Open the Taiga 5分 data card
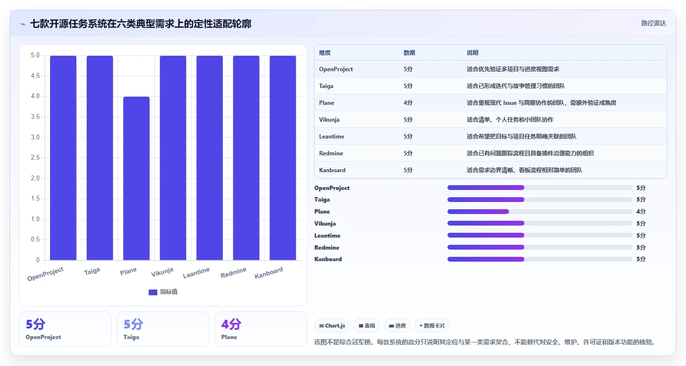Screen dimensions: 686x366 [163, 329]
